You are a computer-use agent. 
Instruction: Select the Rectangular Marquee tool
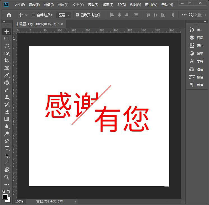point(6,39)
